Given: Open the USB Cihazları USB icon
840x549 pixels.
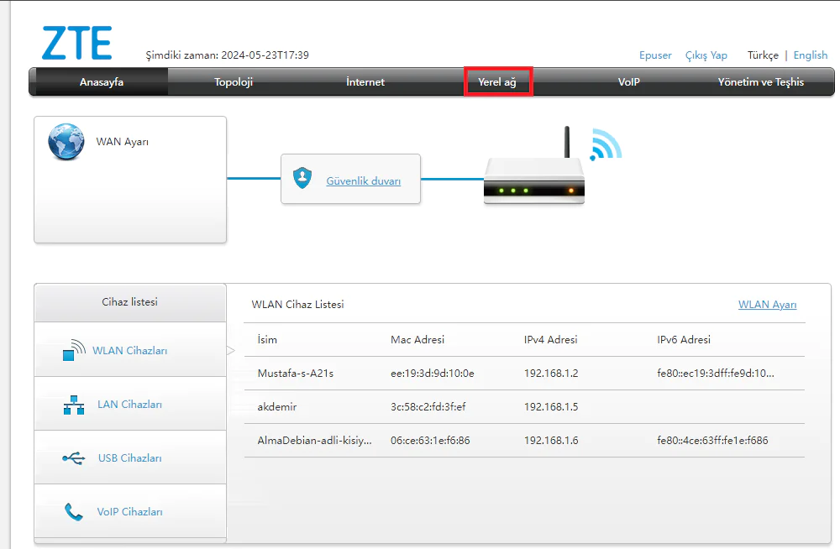Looking at the screenshot, I should [72, 457].
